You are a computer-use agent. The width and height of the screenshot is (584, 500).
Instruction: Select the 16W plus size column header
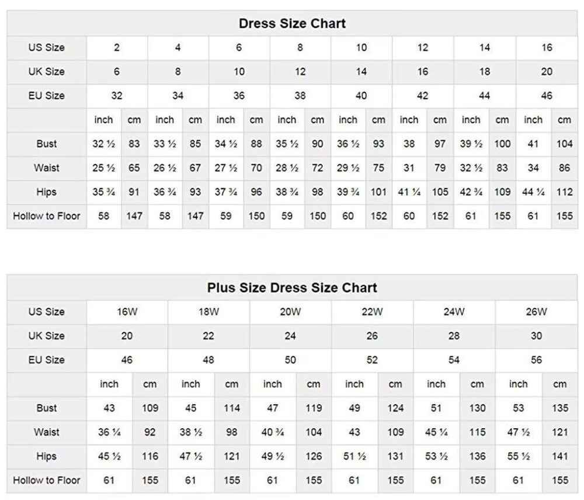127,312
